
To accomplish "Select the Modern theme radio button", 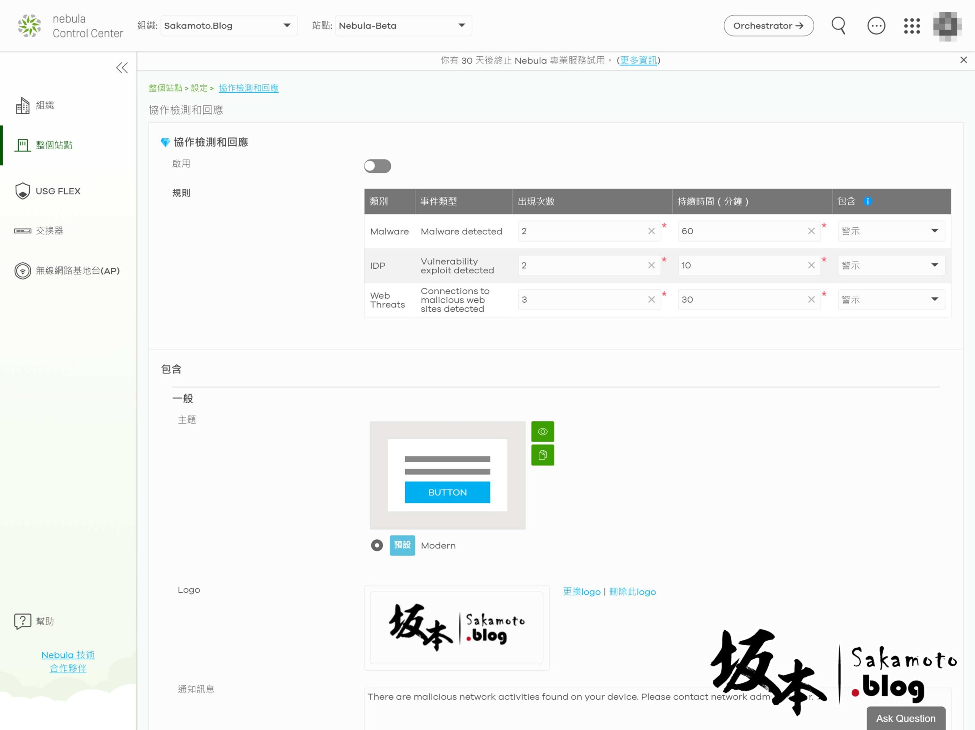I will (376, 545).
